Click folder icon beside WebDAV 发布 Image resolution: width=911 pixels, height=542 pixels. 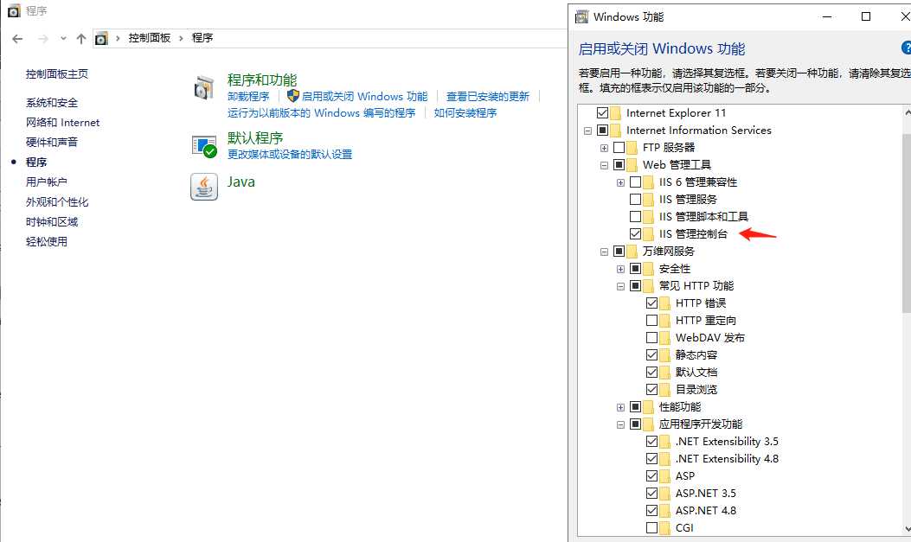(664, 338)
